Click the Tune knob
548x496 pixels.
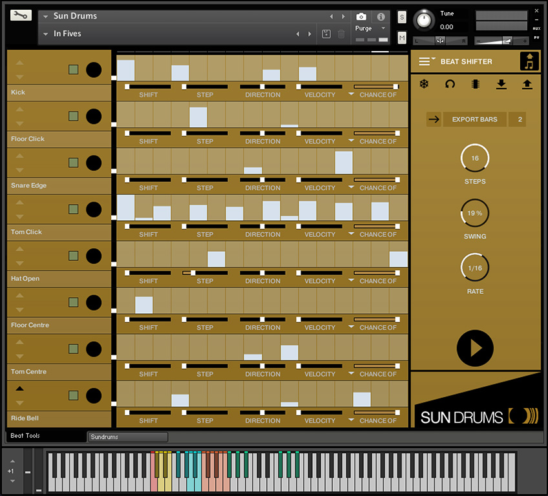coord(424,20)
